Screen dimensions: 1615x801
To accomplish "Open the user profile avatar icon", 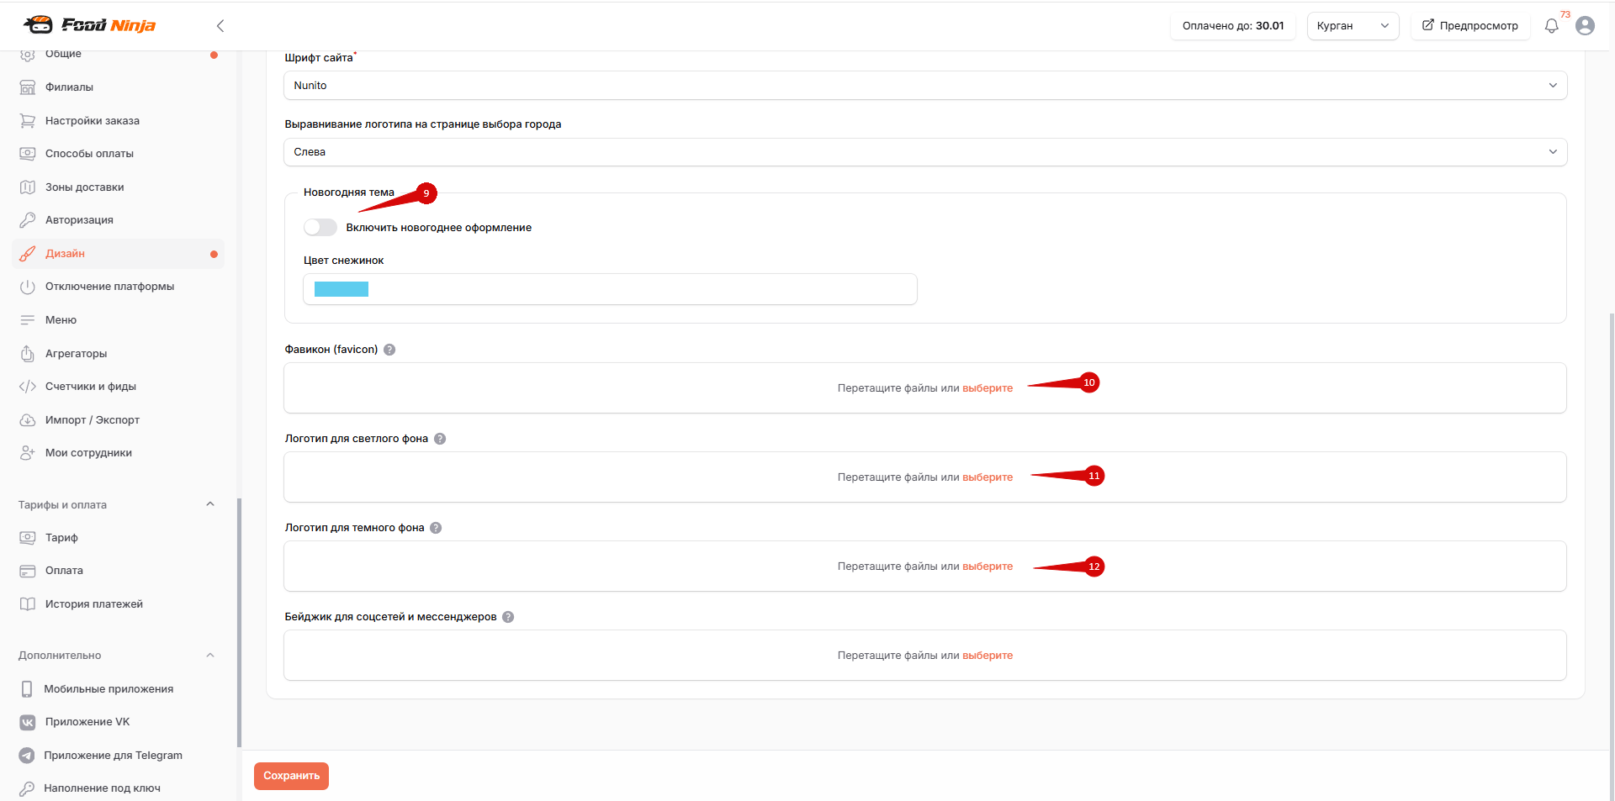I will (1585, 26).
